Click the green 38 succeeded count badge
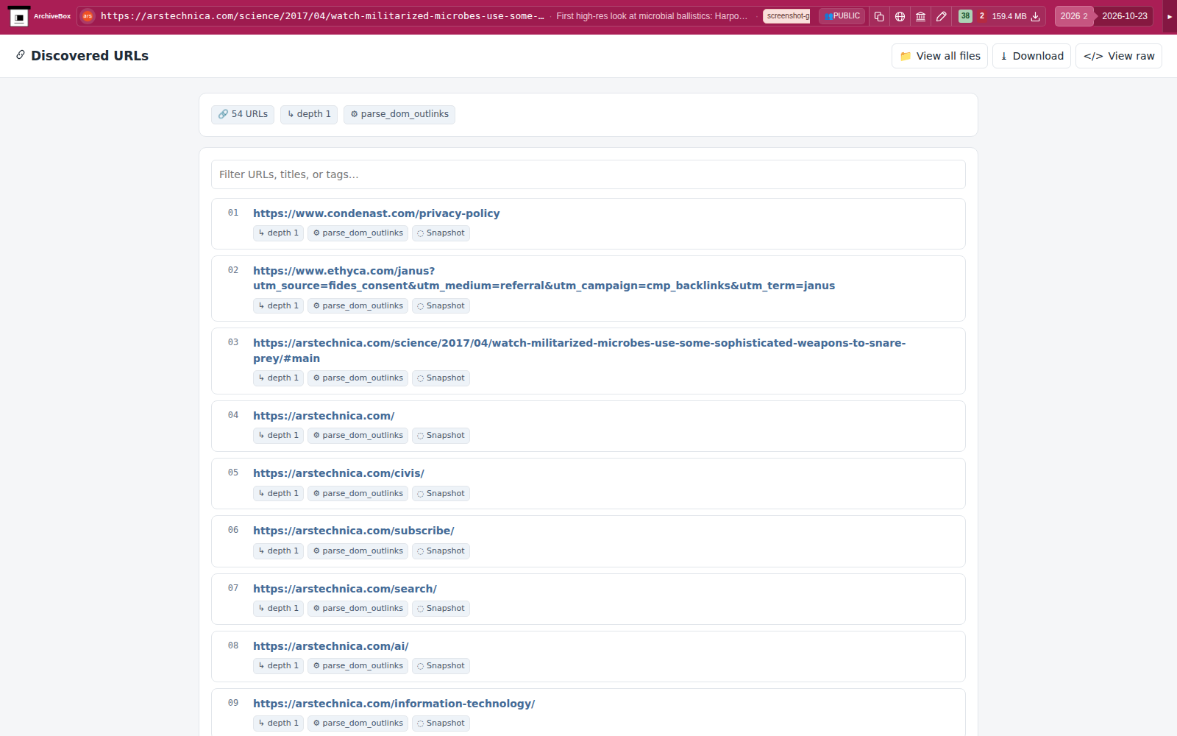Image resolution: width=1177 pixels, height=736 pixels. (965, 16)
